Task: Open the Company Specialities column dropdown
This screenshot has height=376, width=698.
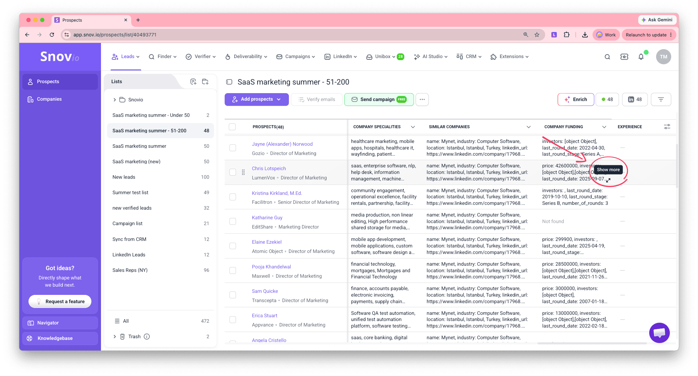Action: tap(413, 127)
